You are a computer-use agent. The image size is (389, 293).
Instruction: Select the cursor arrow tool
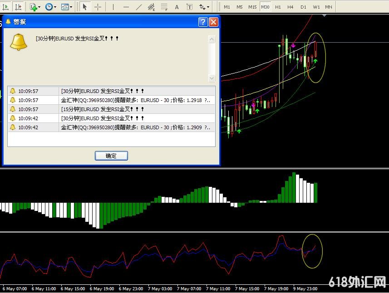(84, 7)
